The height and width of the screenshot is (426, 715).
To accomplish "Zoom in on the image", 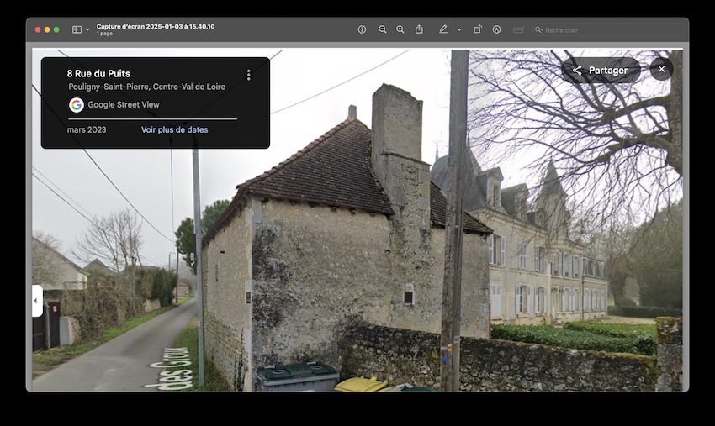I will (x=400, y=29).
